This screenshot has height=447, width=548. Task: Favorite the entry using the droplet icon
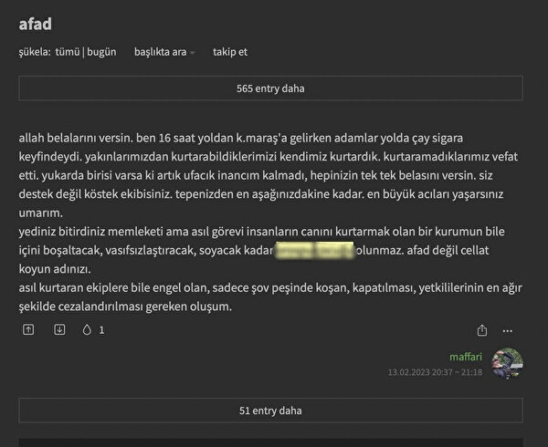(x=87, y=329)
